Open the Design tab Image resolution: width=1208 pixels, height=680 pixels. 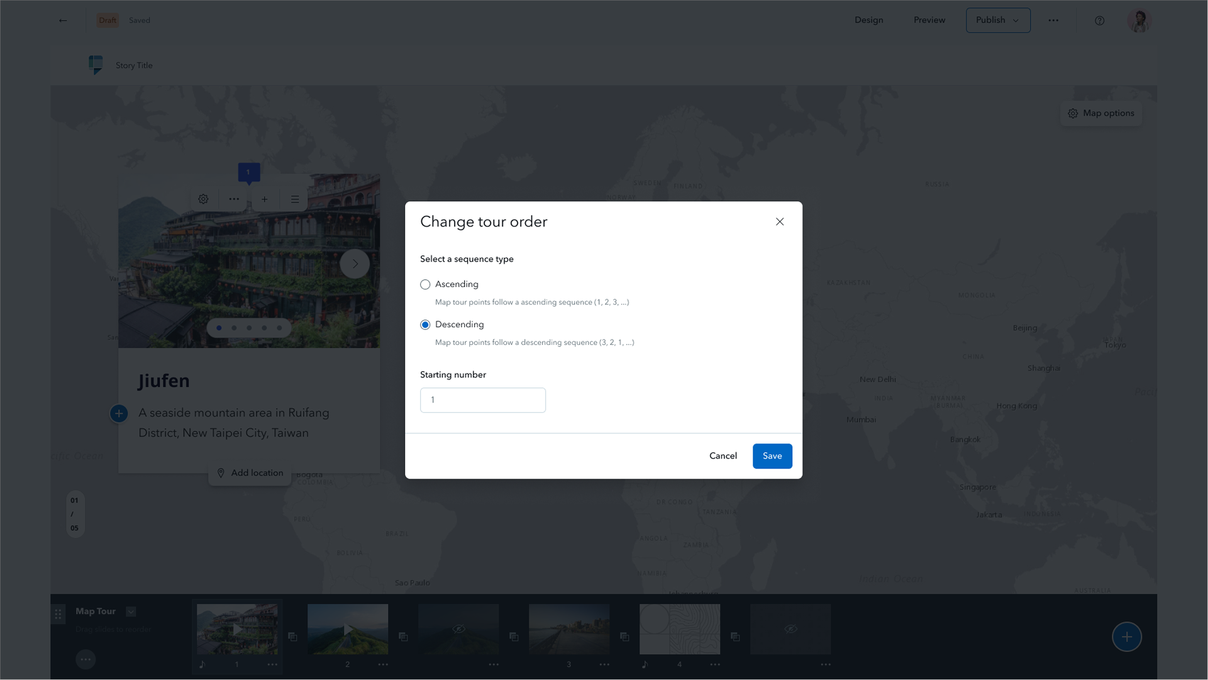[868, 20]
